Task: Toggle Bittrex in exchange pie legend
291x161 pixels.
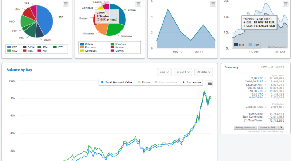Action: (x=87, y=44)
